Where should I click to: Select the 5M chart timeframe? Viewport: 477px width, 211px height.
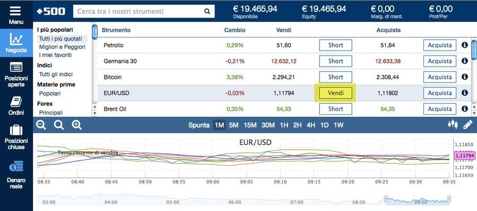click(x=234, y=125)
